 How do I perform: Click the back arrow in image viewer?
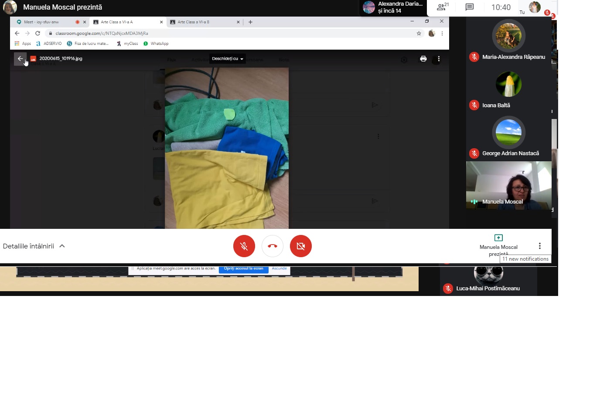20,59
